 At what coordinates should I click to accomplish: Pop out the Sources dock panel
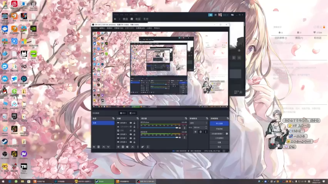click(137, 119)
